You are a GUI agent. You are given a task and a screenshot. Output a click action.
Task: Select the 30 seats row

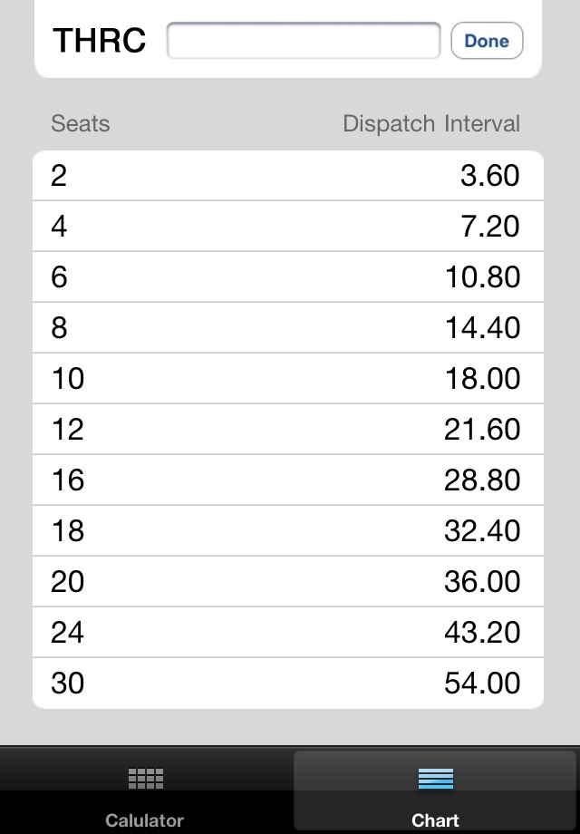click(x=288, y=683)
